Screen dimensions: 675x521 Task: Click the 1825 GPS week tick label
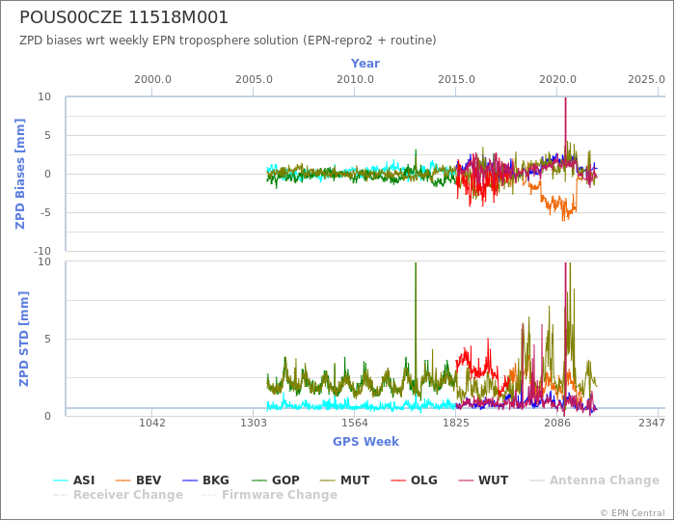pyautogui.click(x=456, y=423)
